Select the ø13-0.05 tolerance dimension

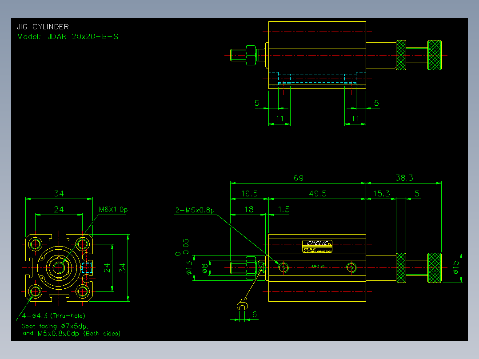tap(186, 257)
